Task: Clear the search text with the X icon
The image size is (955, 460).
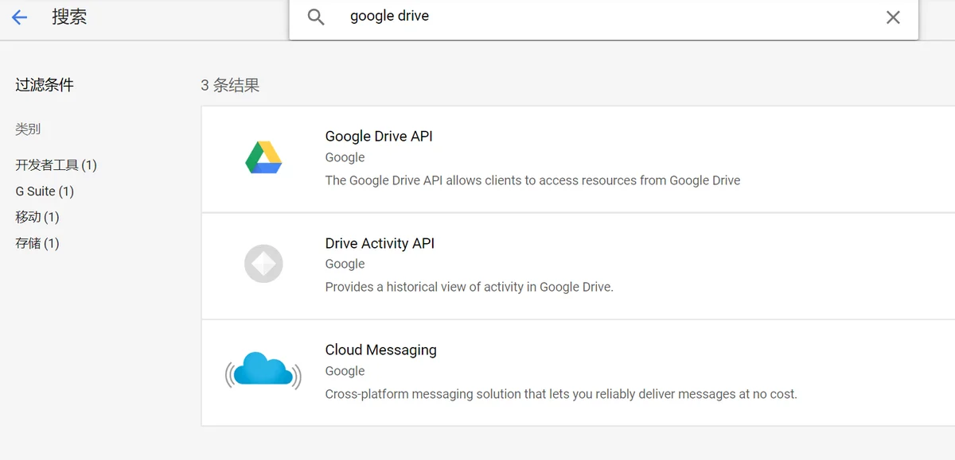Action: tap(893, 17)
